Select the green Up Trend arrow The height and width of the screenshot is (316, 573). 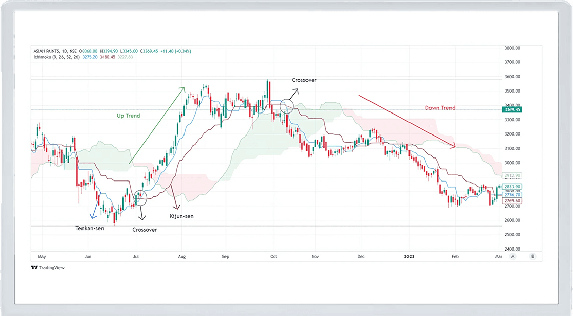[x=157, y=125]
